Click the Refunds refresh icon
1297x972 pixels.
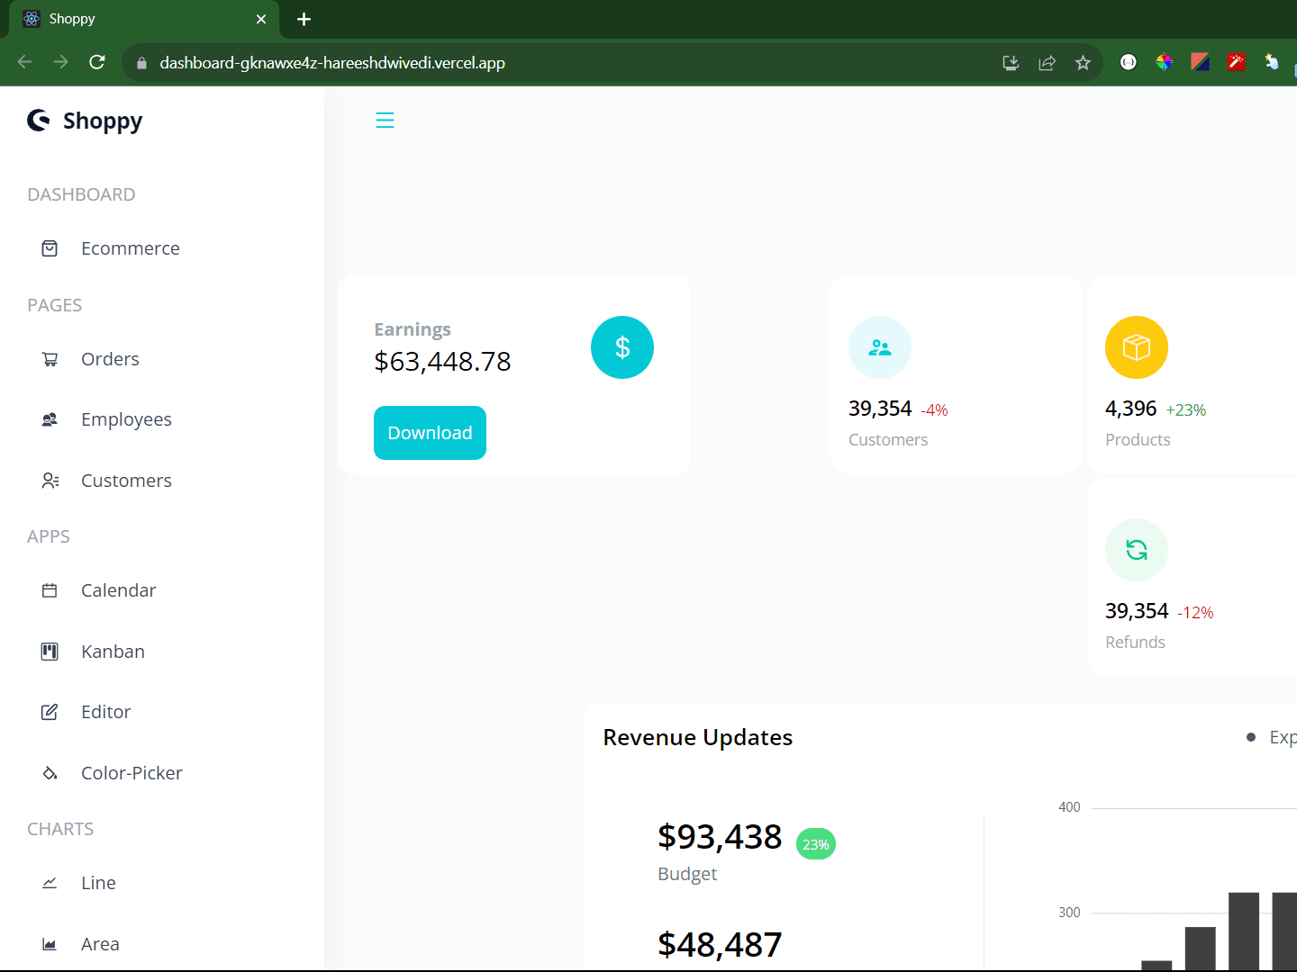click(1137, 550)
